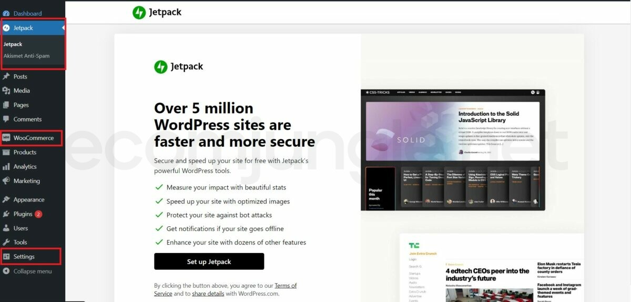The height and width of the screenshot is (302, 631).
Task: Click the CSS-Tricks site preview thumbnail
Action: 453,150
